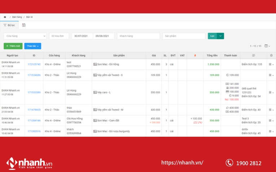Click the home icon in breadcrumb
276x172 pixels.
click(5, 17)
